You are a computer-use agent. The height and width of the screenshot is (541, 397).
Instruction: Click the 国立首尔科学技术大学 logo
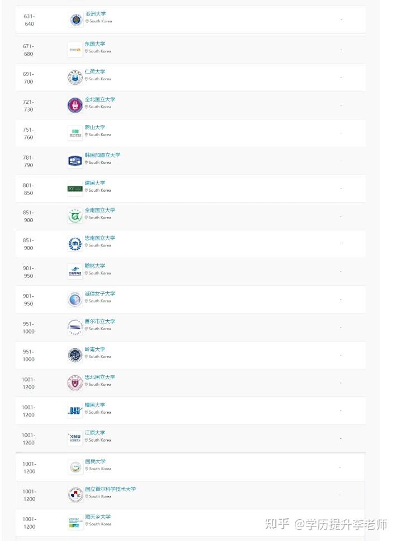click(x=75, y=495)
